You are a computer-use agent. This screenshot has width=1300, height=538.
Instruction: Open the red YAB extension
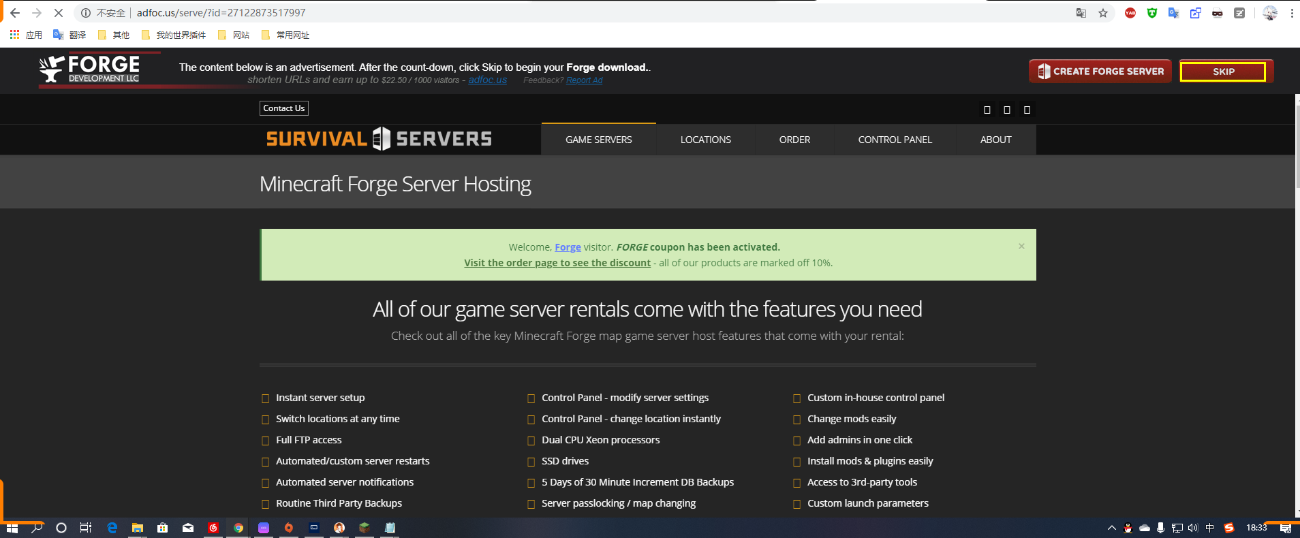[x=1130, y=13]
